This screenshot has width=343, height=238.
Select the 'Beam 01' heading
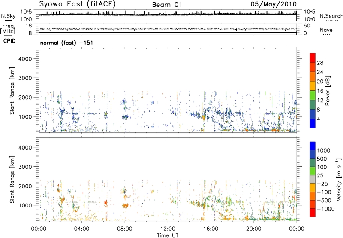coord(167,5)
